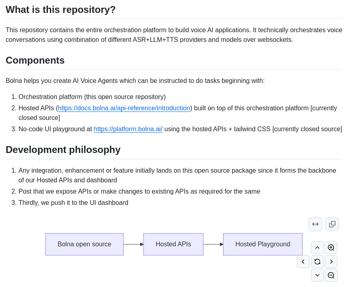Zoom in on the diagram
Viewport: 346px width, 287px height.
point(331,248)
